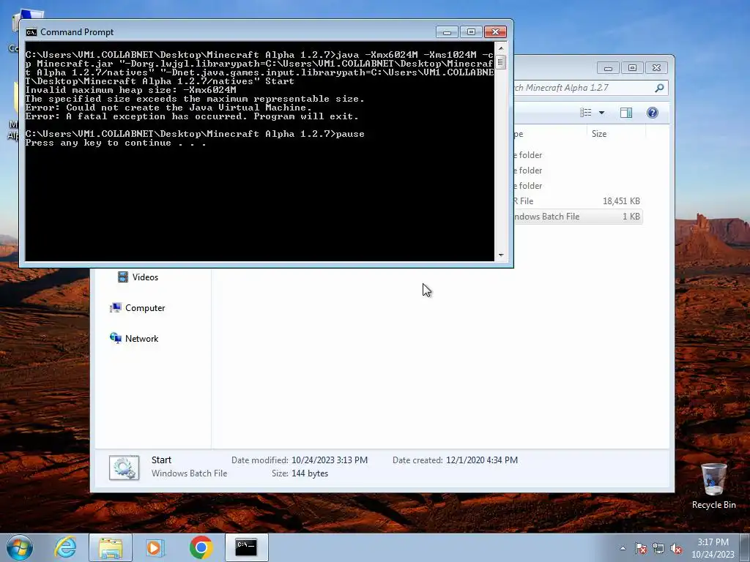Click the Date modified value in details pane
750x562 pixels.
click(x=330, y=460)
